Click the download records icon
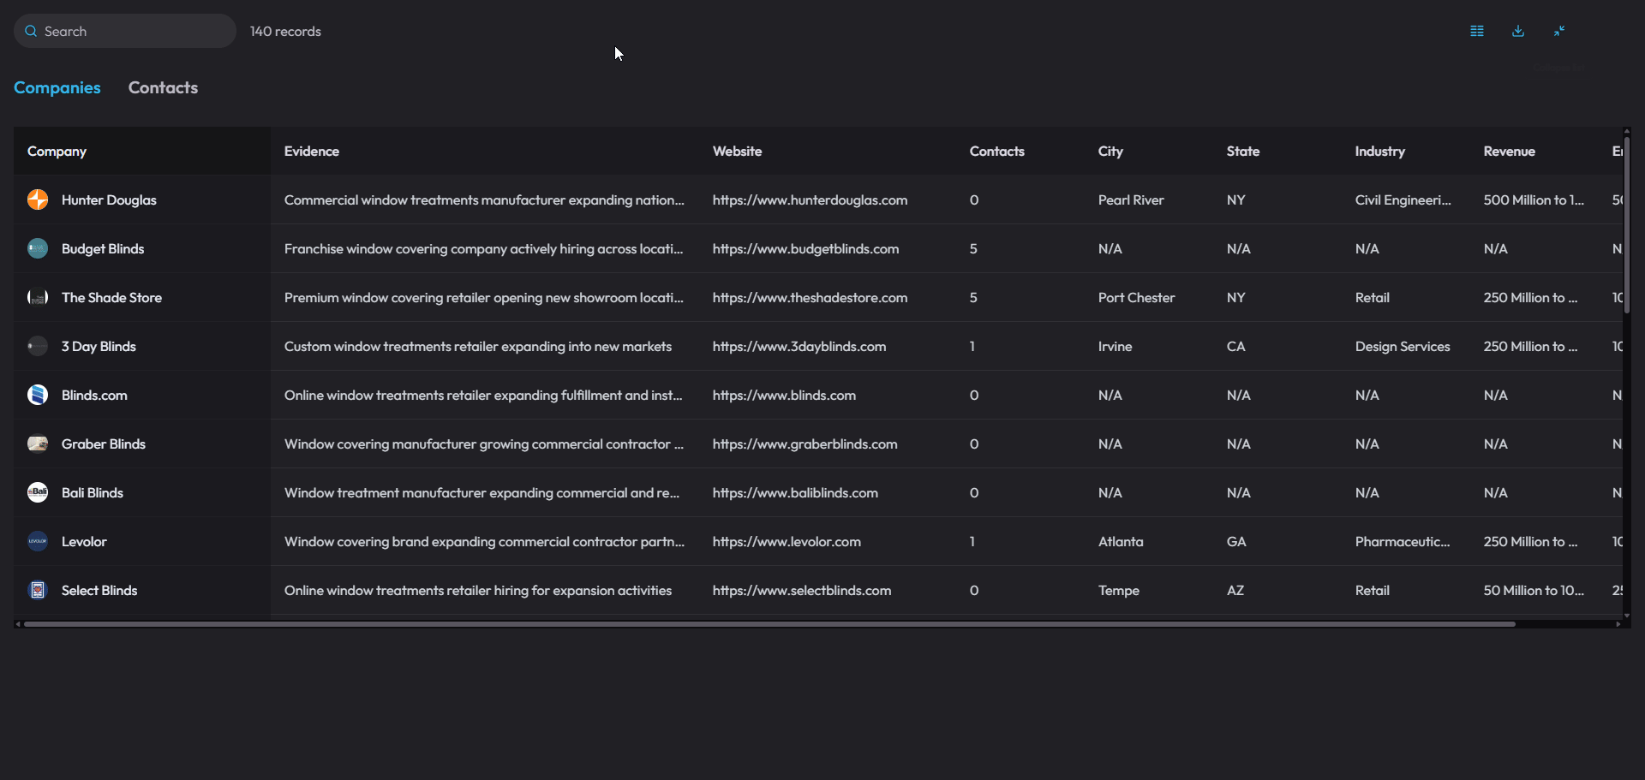The image size is (1645, 780). [1518, 31]
